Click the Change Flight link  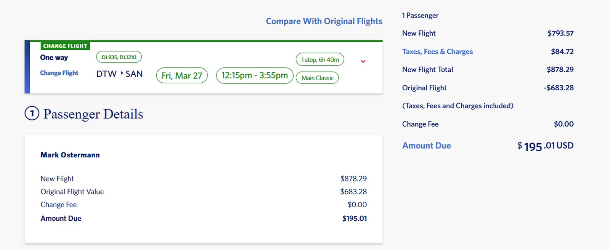[x=59, y=73]
